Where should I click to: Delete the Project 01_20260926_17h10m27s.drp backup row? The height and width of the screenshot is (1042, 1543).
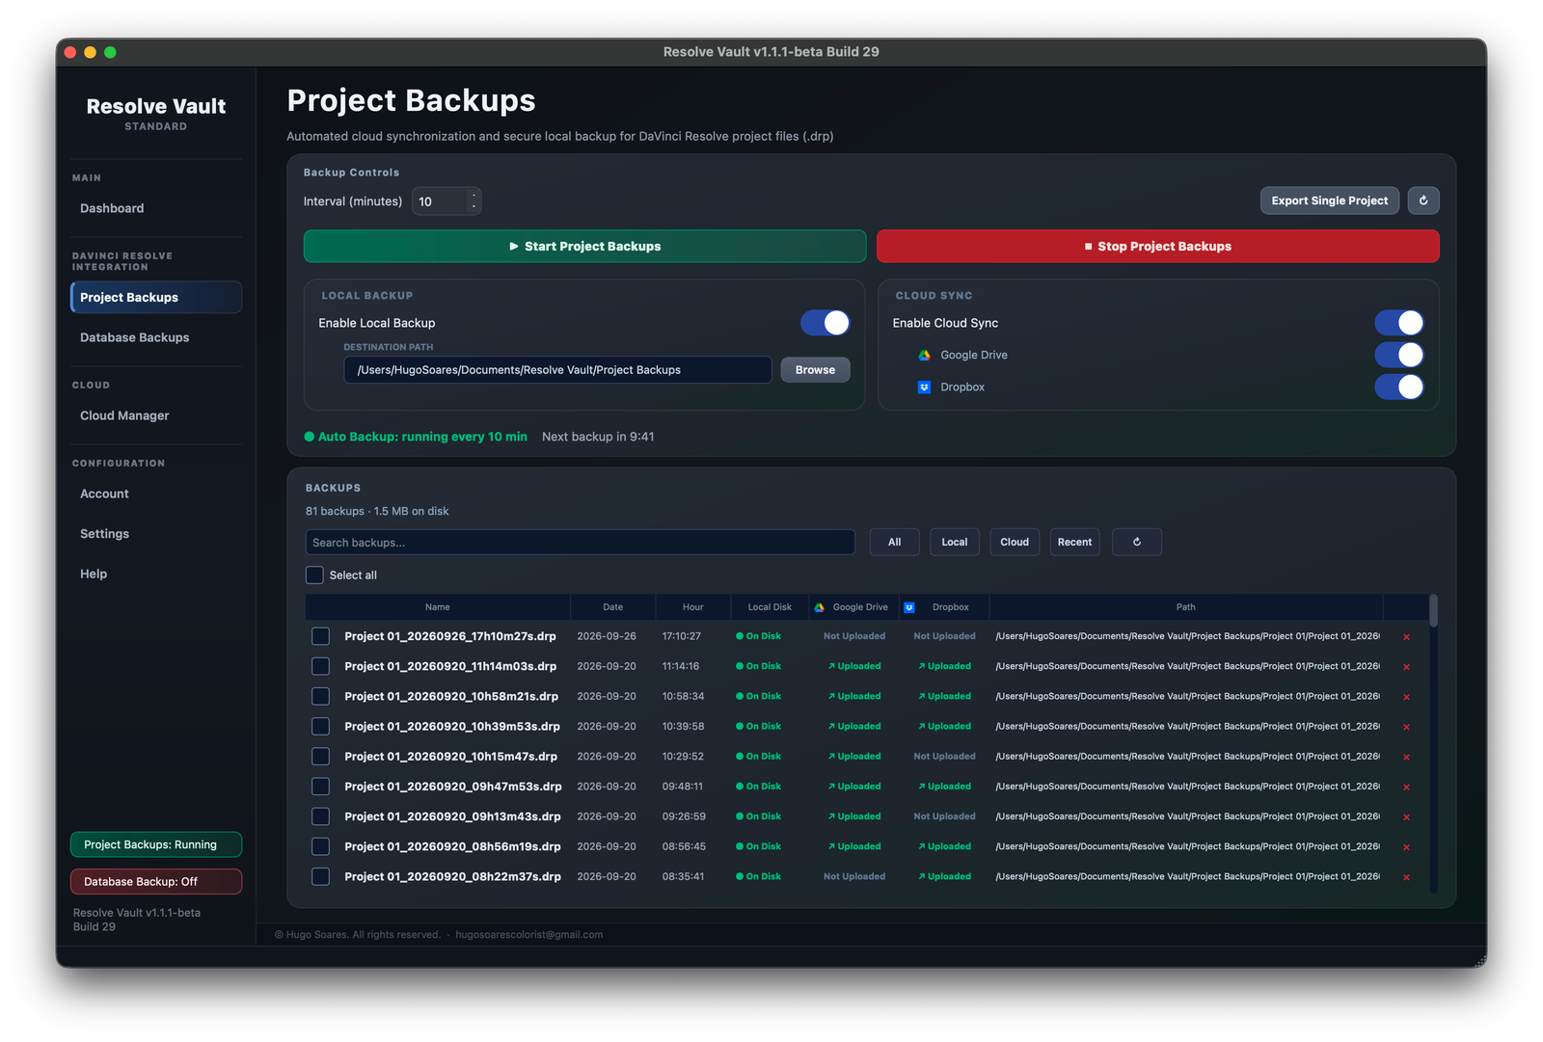click(1406, 637)
